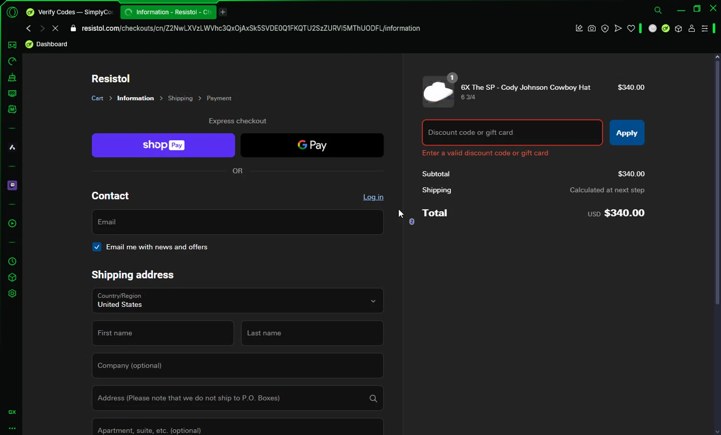
Task: Click the 'Calculated at next step' text
Action: point(607,190)
